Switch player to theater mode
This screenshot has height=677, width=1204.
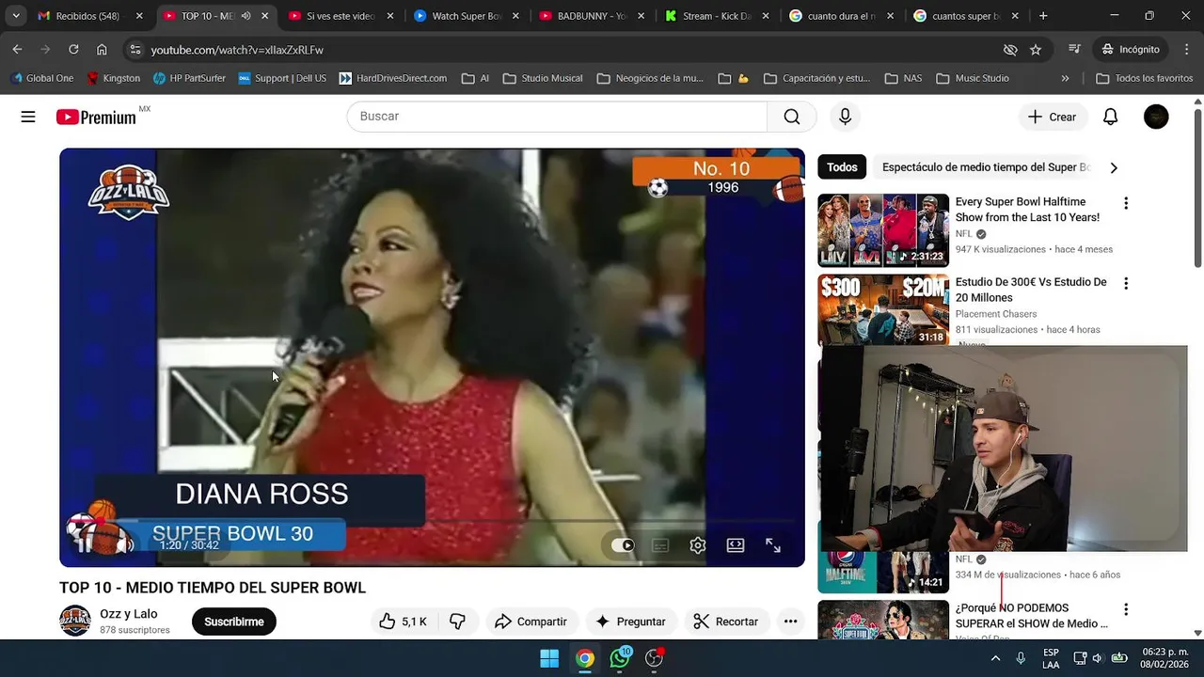coord(736,545)
